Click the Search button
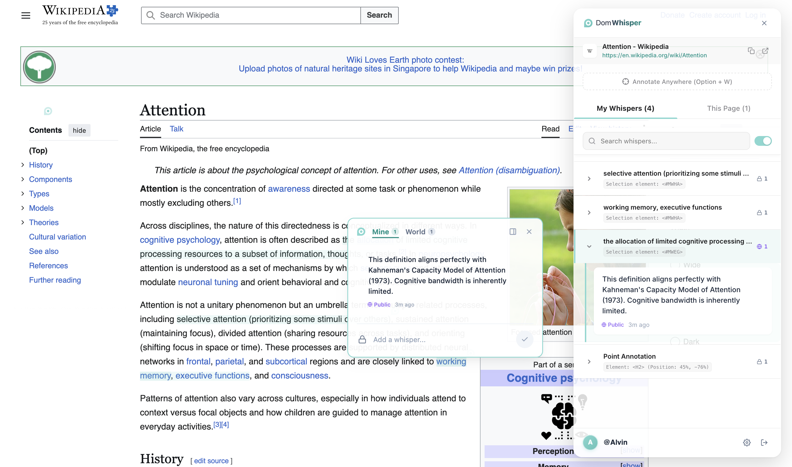Screen dimensions: 792x467 pyautogui.click(x=379, y=15)
